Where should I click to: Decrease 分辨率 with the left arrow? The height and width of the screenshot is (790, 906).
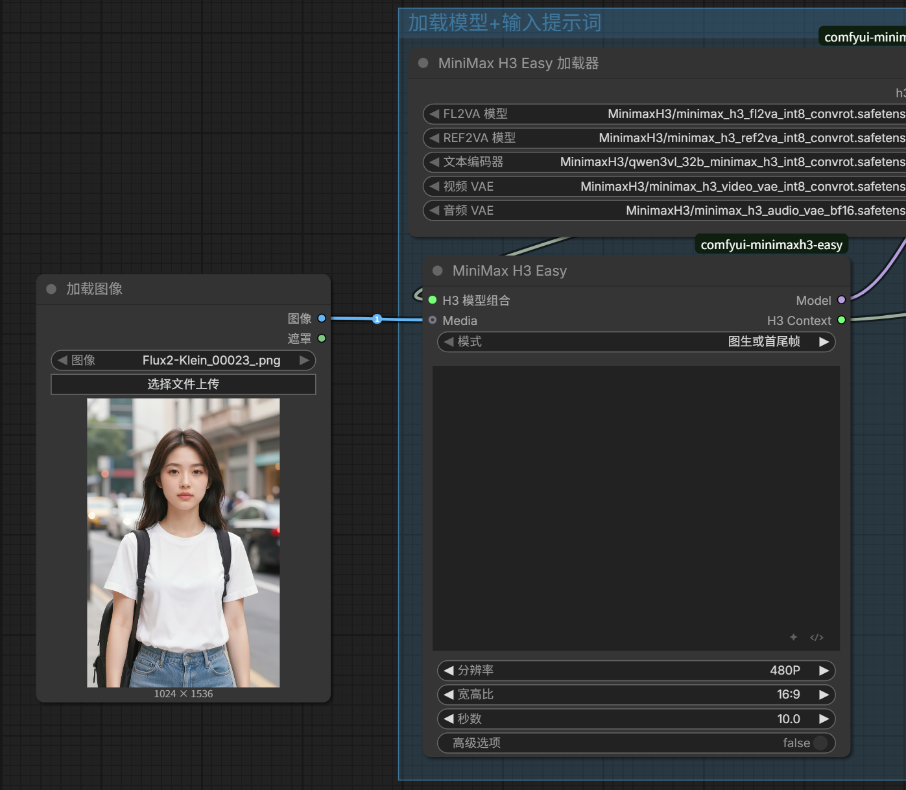point(449,670)
